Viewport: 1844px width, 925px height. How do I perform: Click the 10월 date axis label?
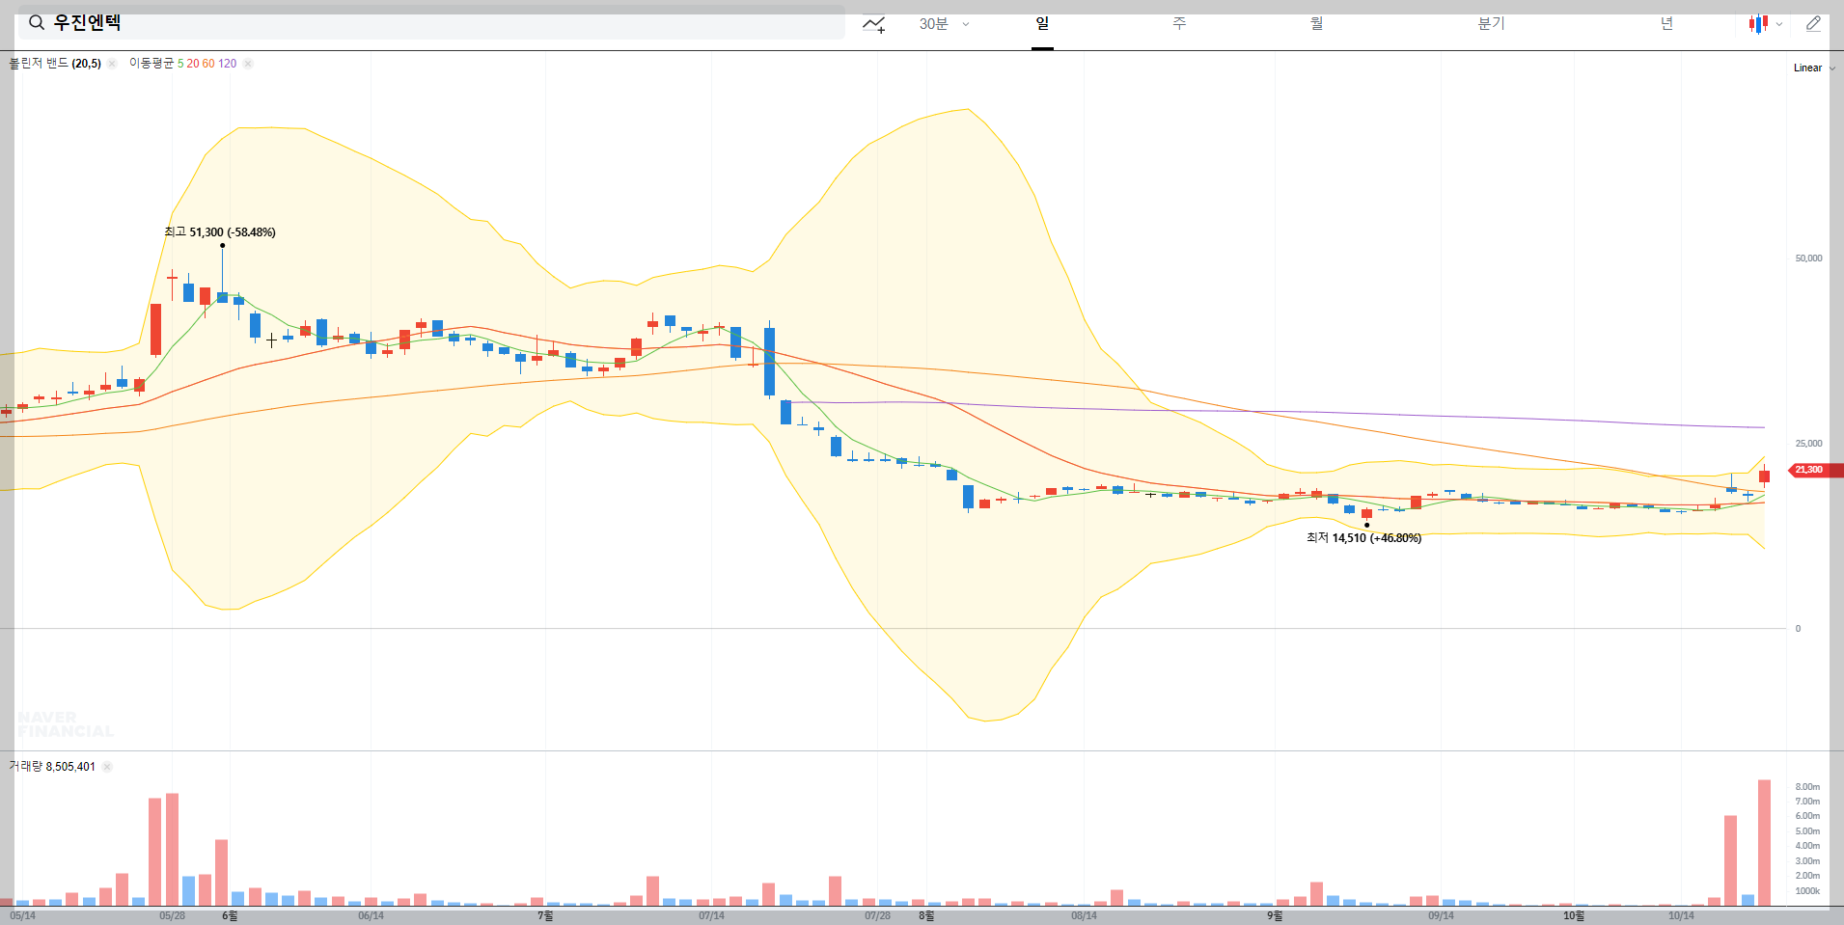click(x=1574, y=915)
